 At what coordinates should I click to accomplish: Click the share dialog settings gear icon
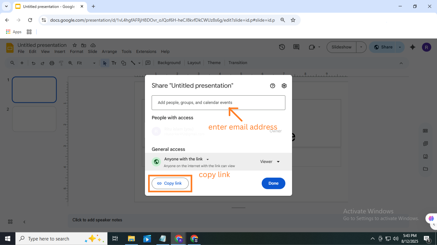[x=284, y=86]
